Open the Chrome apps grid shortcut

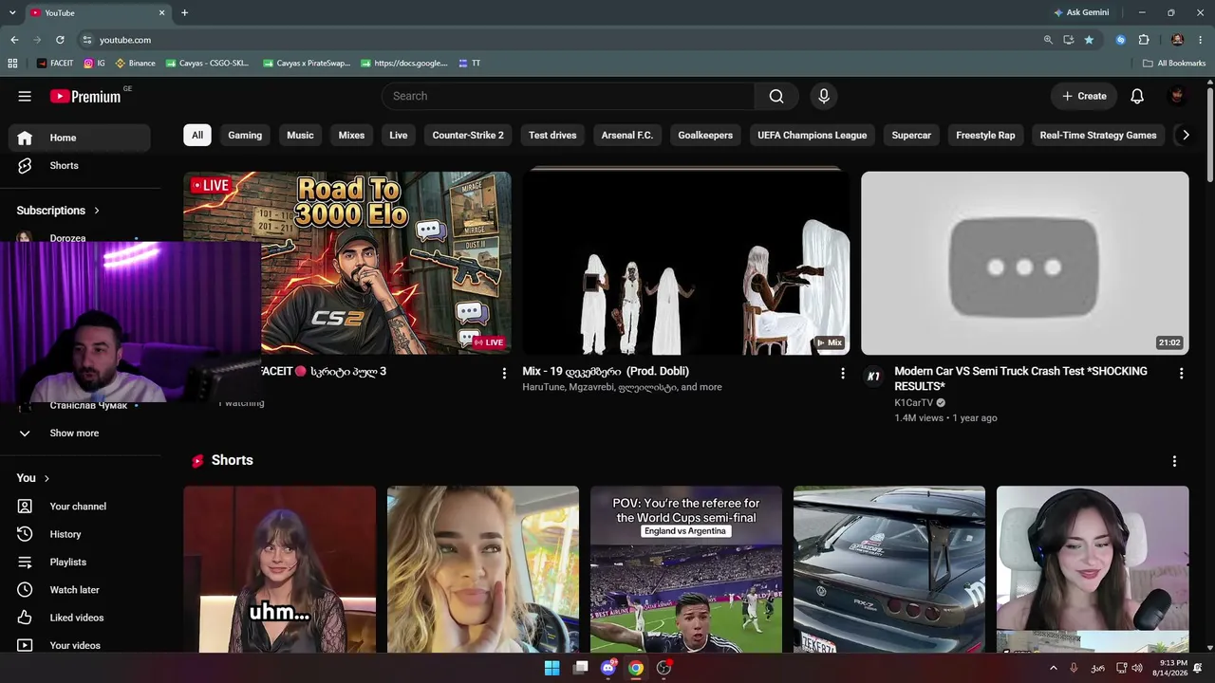pos(12,64)
